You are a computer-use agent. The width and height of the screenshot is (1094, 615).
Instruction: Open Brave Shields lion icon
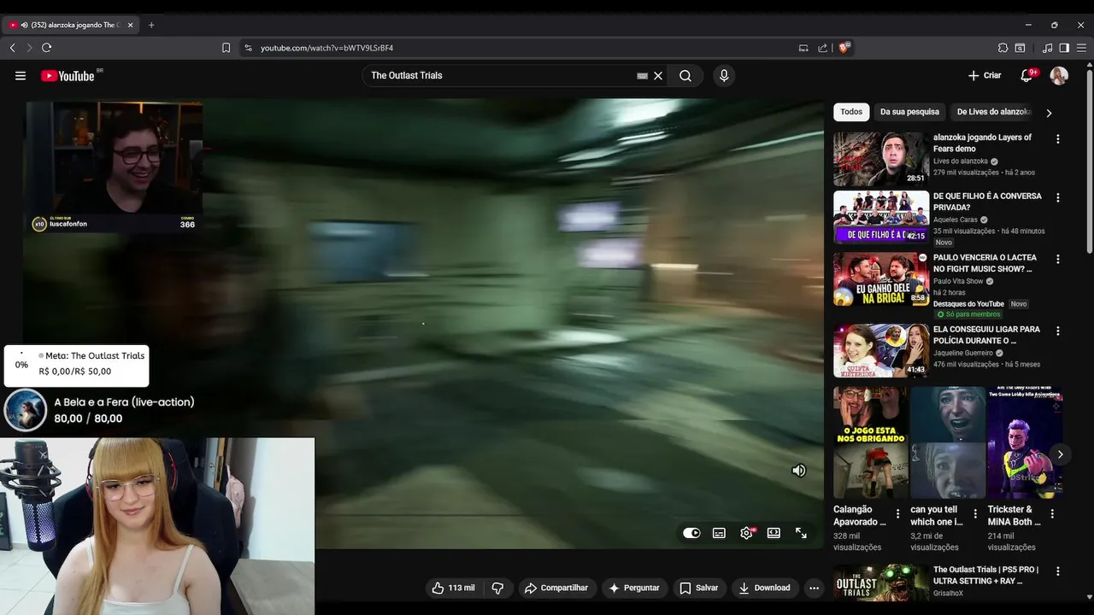pyautogui.click(x=844, y=48)
